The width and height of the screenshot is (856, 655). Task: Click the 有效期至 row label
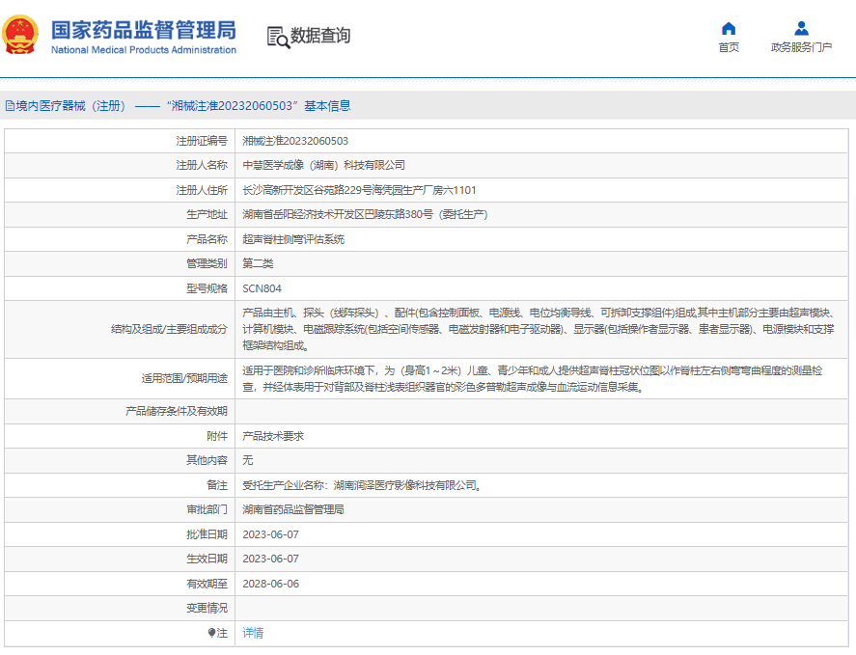coord(207,584)
